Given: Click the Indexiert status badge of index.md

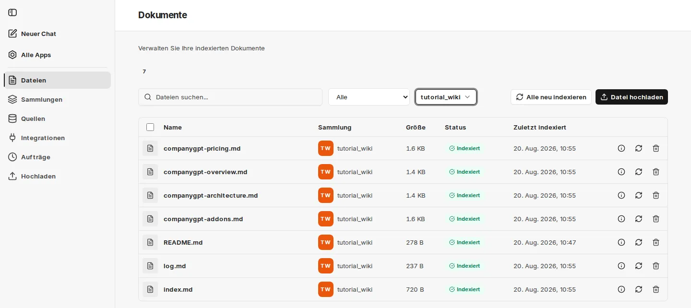Looking at the screenshot, I should tap(465, 289).
